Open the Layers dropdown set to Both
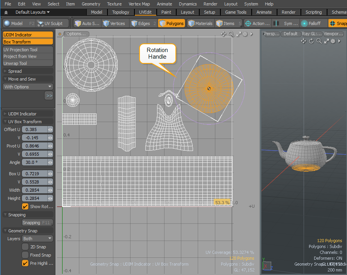347x275 pixels. [x=38, y=239]
